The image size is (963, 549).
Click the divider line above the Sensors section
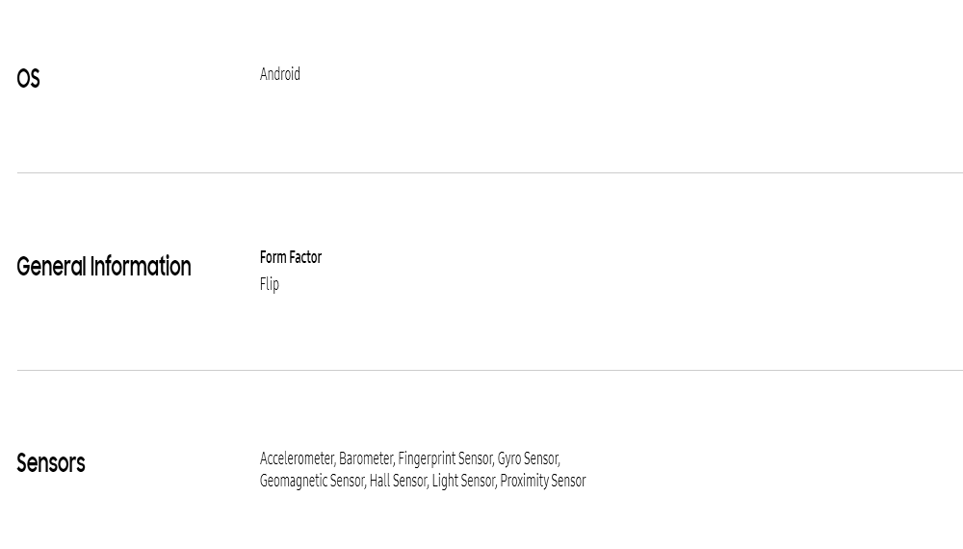tap(489, 370)
